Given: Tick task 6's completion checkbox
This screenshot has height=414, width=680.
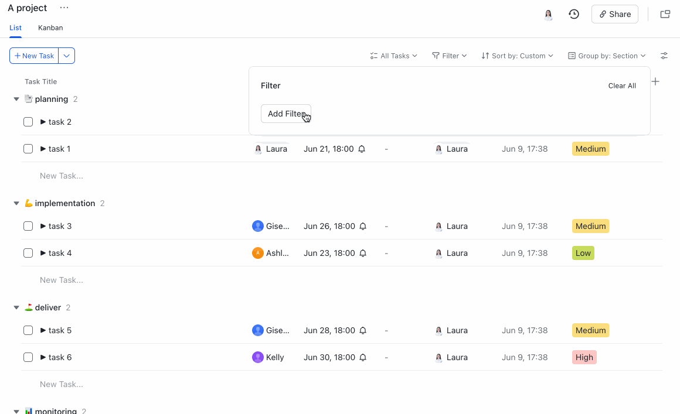Looking at the screenshot, I should (28, 357).
